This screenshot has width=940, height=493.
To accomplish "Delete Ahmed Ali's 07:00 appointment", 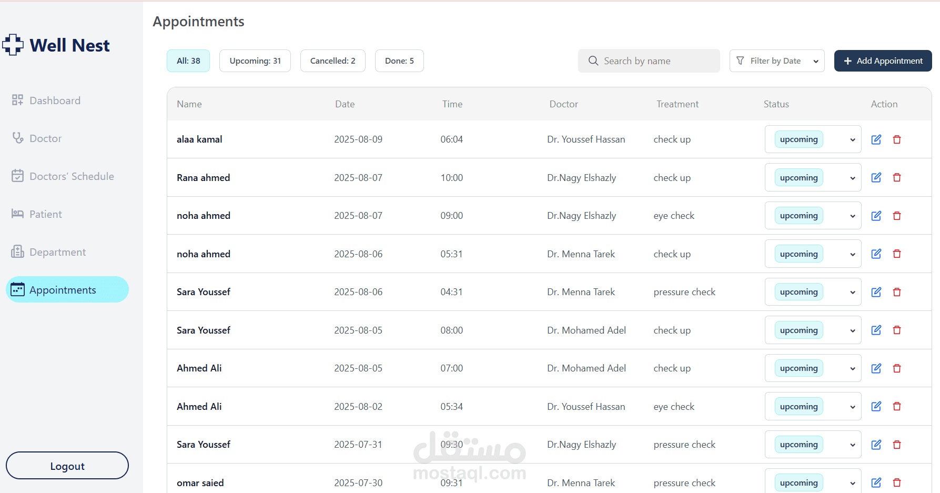I will pyautogui.click(x=897, y=368).
